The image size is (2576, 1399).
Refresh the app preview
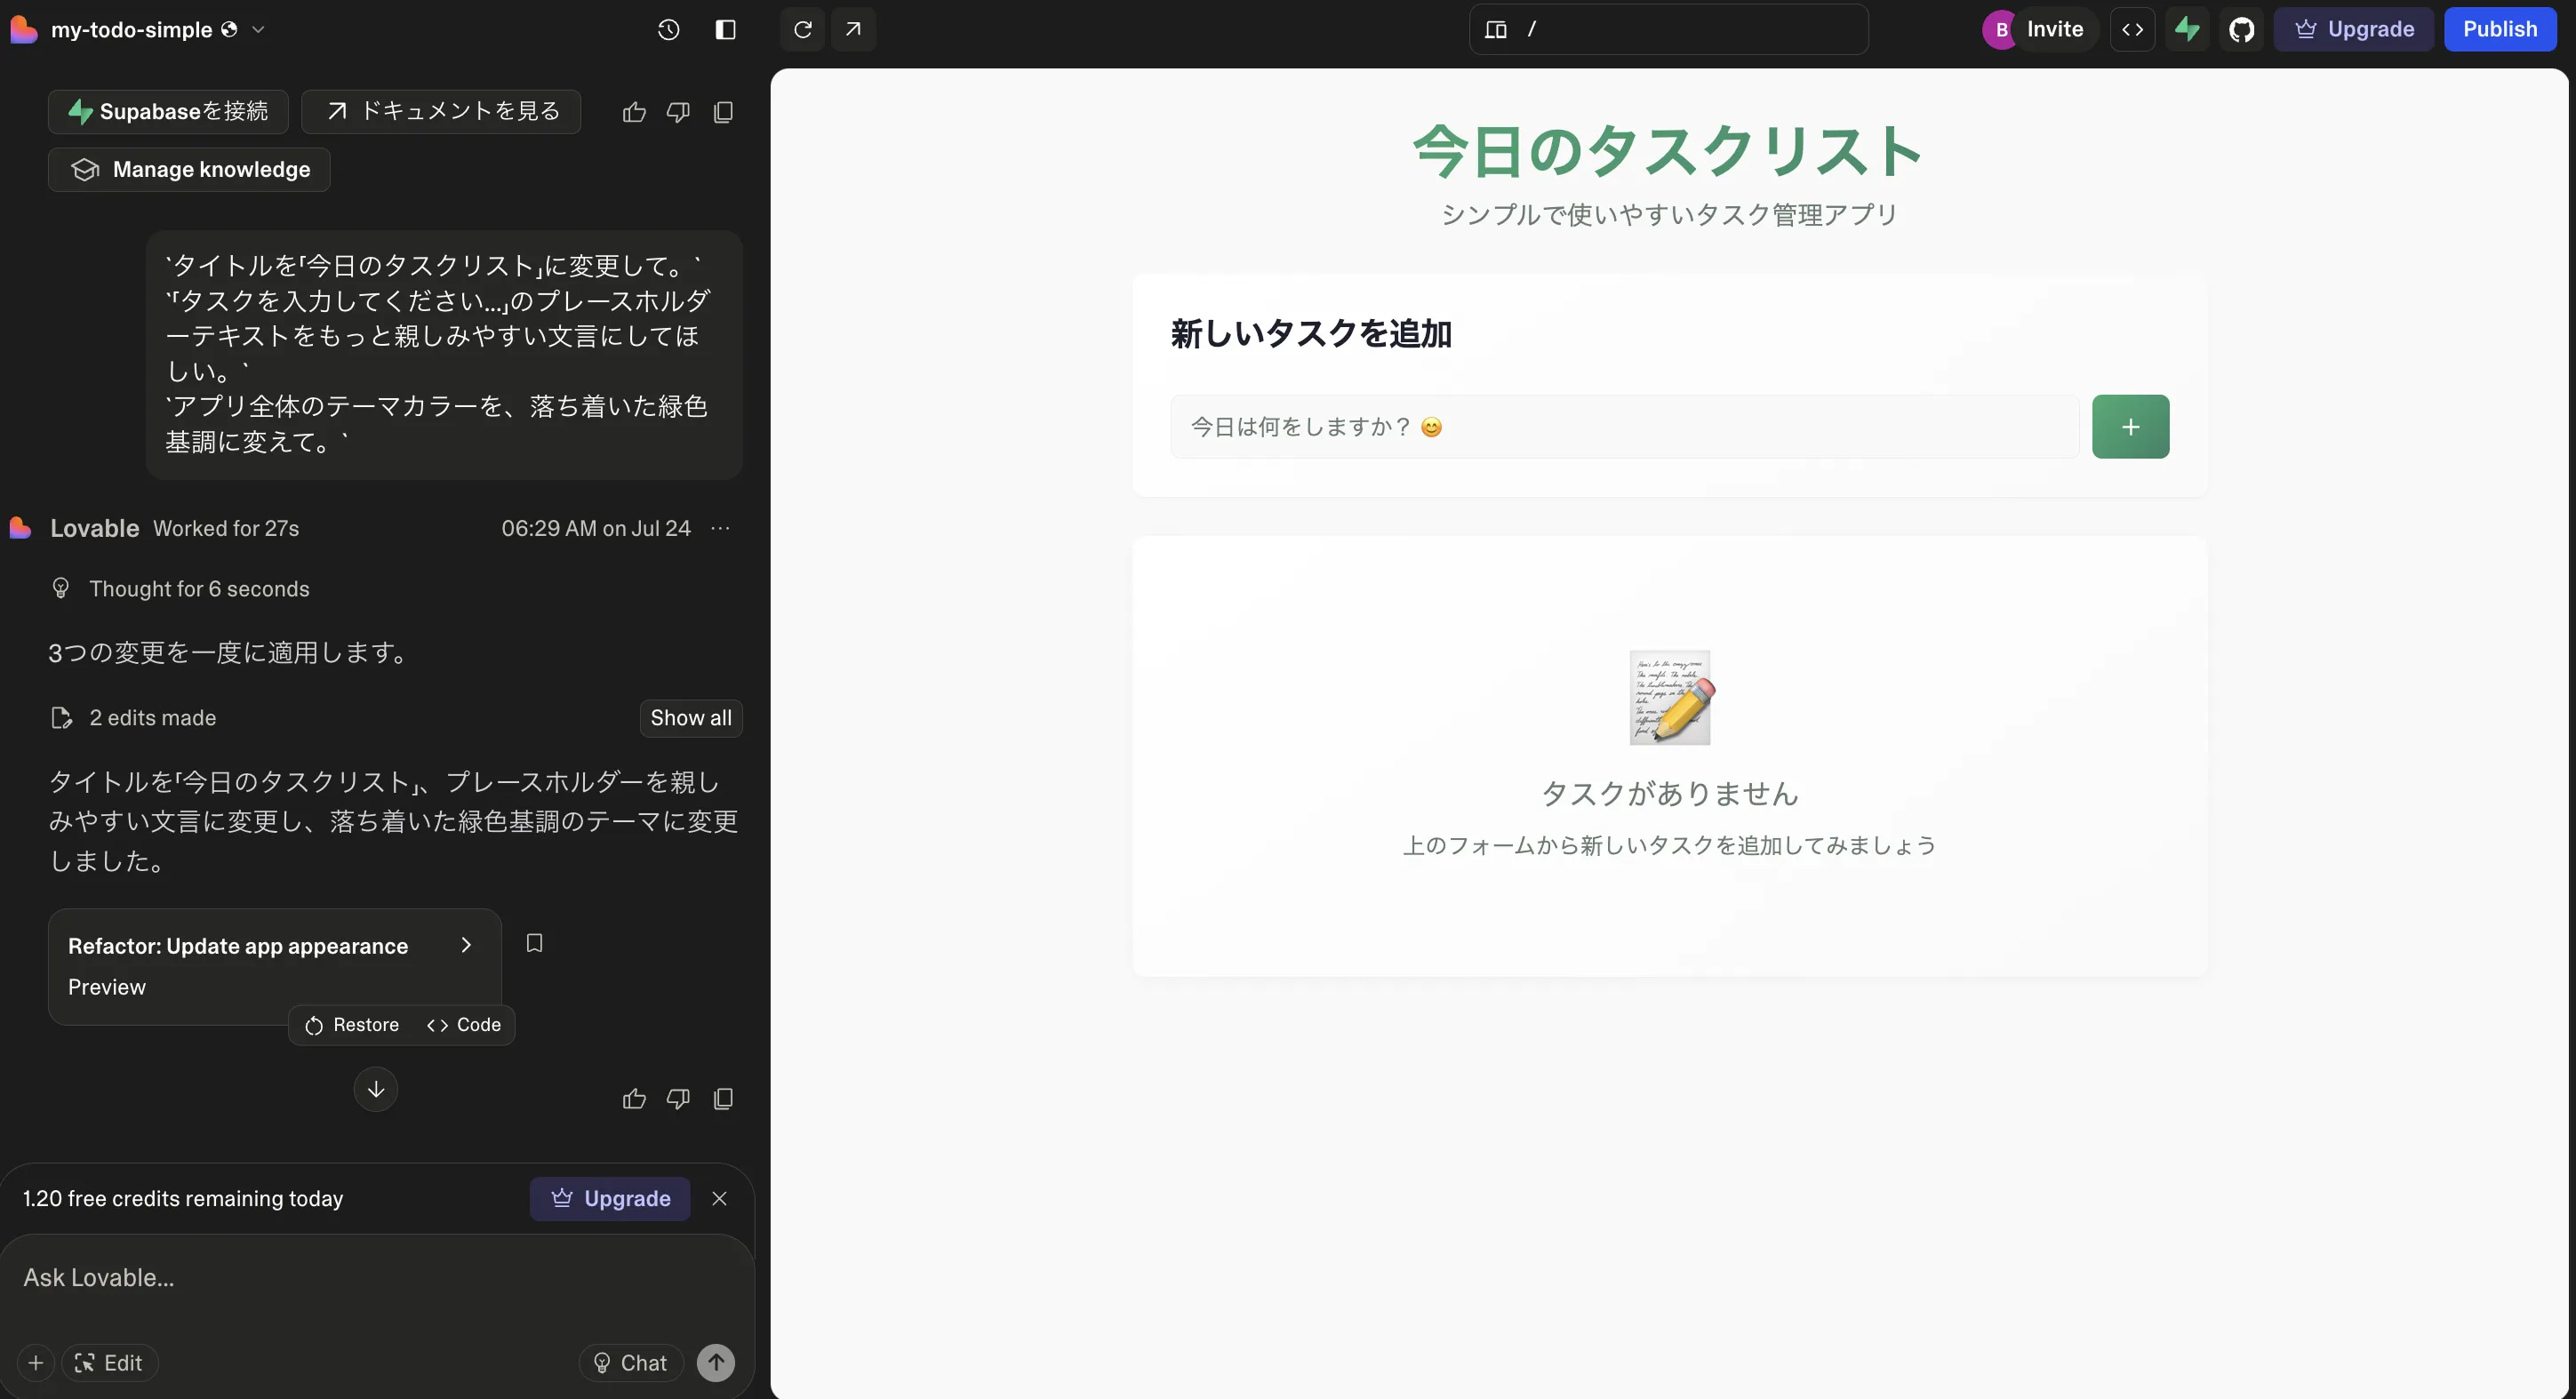tap(800, 29)
